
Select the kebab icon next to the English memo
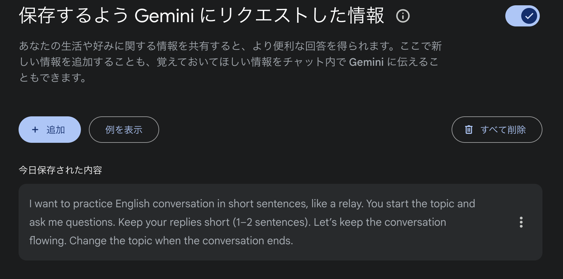[521, 222]
